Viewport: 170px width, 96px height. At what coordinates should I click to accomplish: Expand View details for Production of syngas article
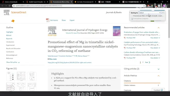pos(155,38)
